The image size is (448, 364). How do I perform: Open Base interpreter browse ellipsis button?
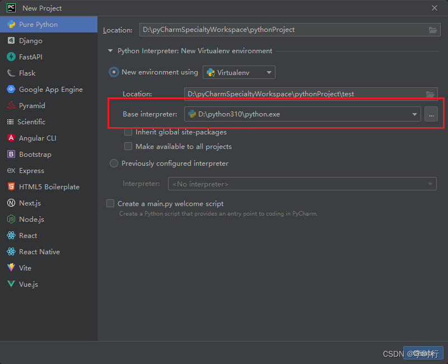(431, 114)
